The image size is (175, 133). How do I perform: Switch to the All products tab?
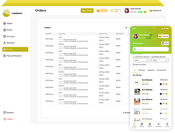pos(135,70)
